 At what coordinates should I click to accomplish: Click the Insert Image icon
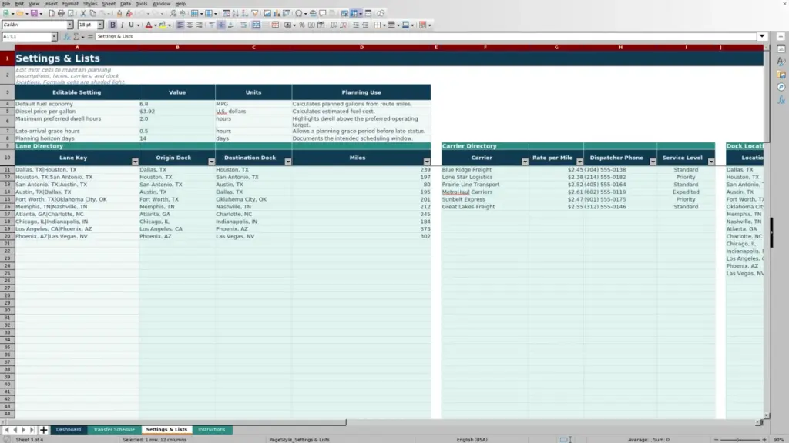267,14
